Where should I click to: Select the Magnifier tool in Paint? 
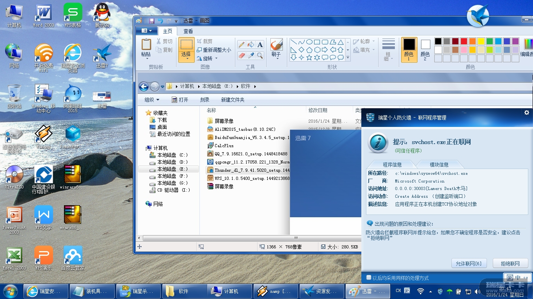260,56
